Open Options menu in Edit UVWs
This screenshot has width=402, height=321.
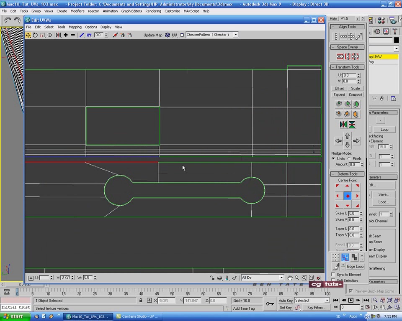click(x=91, y=27)
